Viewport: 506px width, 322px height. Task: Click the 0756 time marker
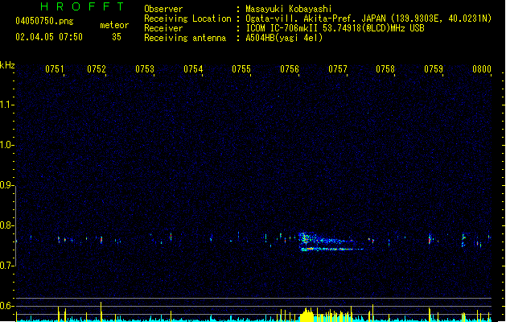tap(290, 69)
